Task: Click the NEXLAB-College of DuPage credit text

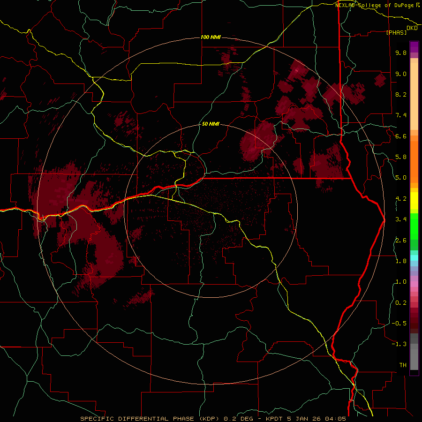Action: tap(374, 5)
